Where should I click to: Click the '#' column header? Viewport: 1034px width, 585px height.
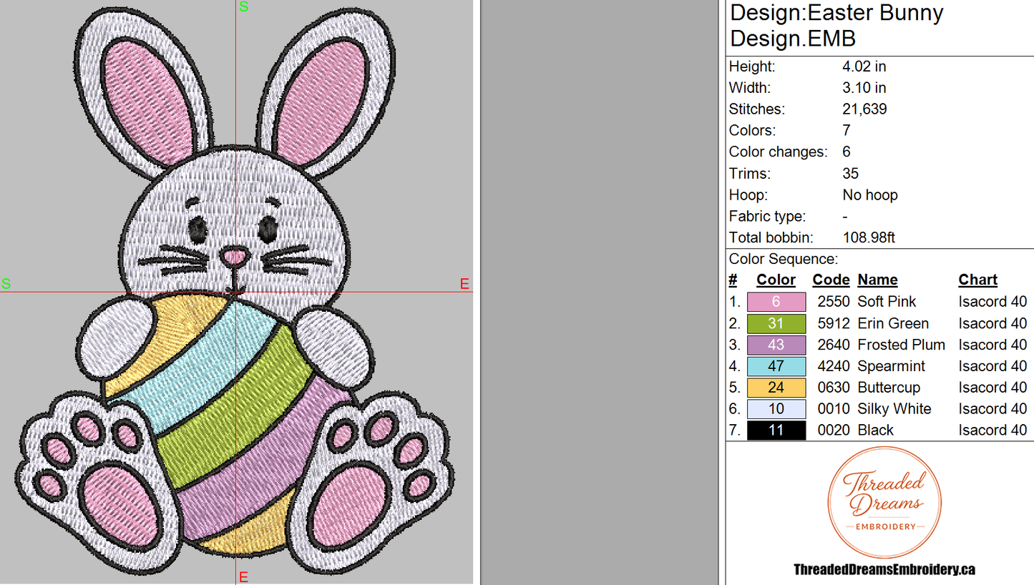[x=733, y=280]
